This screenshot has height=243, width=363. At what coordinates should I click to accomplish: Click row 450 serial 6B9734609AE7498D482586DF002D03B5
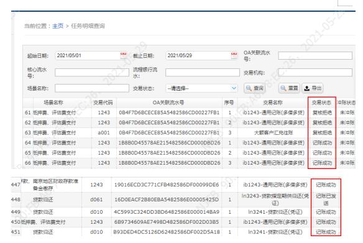click(167, 222)
